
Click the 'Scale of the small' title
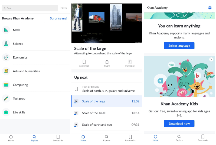[94, 113]
